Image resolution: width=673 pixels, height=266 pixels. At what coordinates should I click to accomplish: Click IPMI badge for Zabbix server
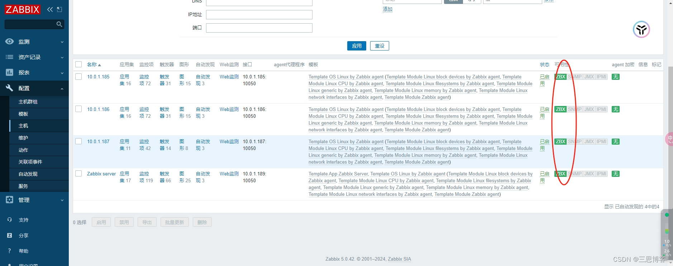click(602, 174)
